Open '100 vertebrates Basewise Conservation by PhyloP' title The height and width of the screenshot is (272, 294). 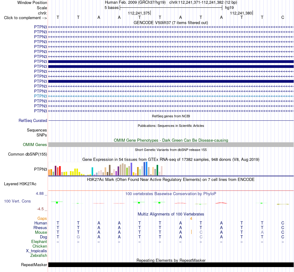pos(171,194)
